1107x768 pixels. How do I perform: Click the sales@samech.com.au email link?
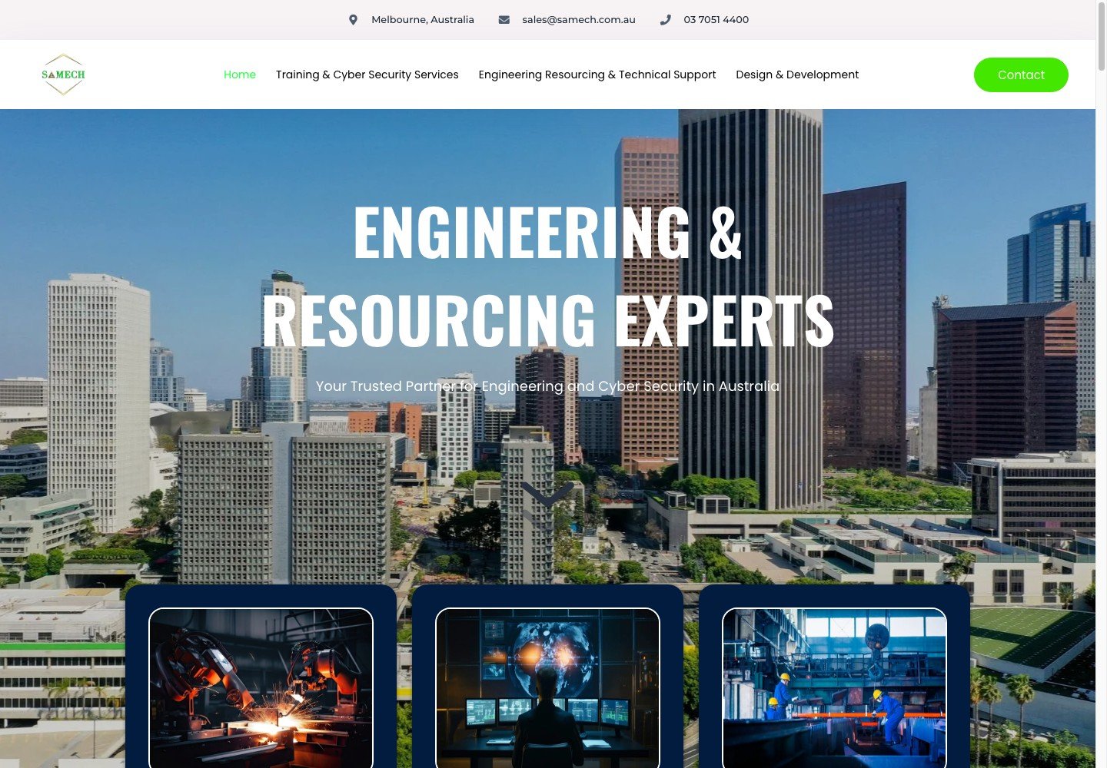[x=579, y=20]
